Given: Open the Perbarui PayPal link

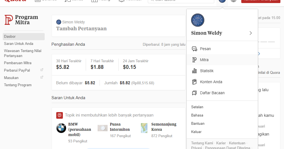Looking at the screenshot, I should click(17, 70).
